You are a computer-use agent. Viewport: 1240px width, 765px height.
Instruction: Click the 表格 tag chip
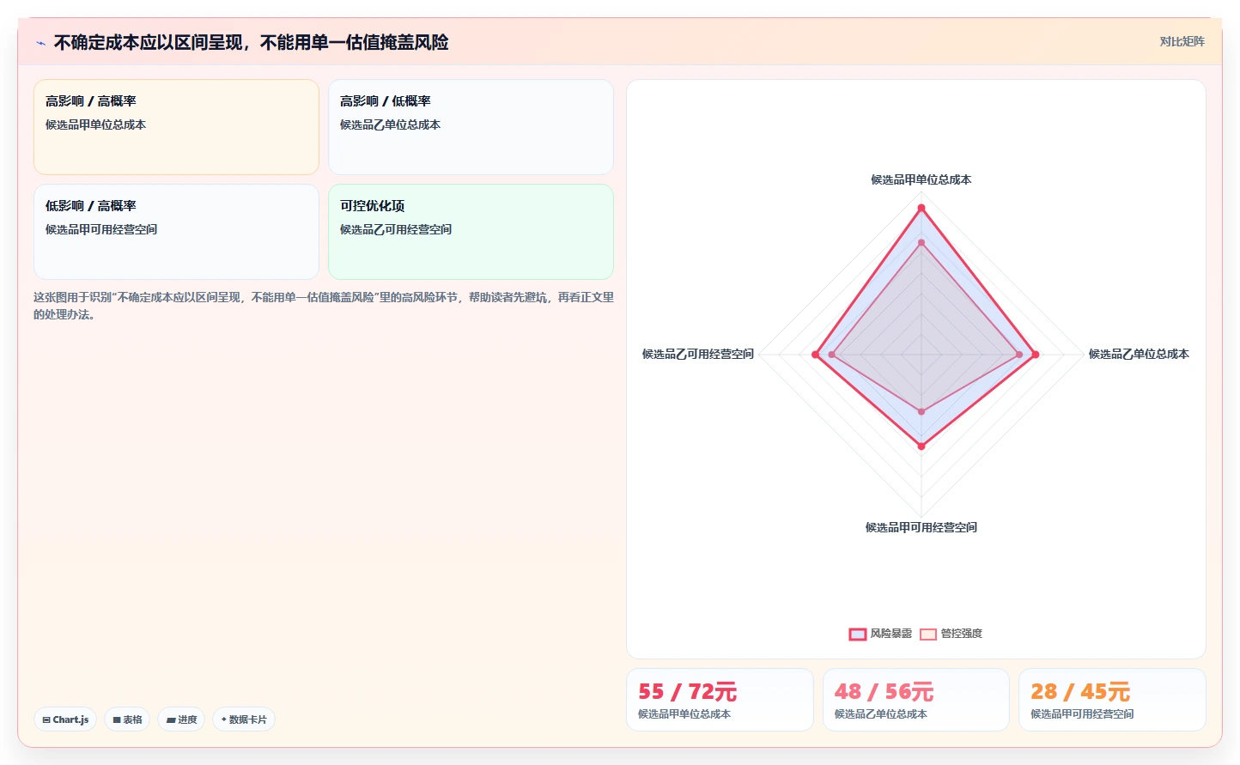[127, 719]
